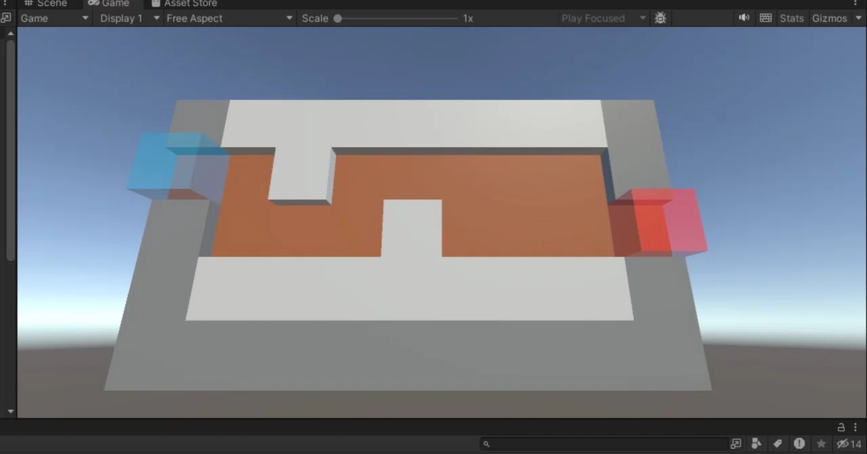Toggle the Stats overlay button

click(x=791, y=18)
